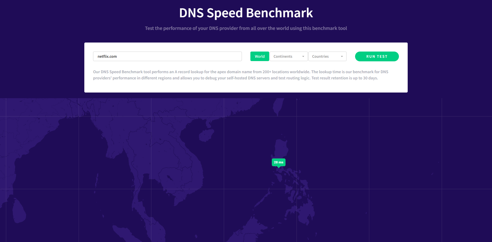Screen dimensions: 492x242
Task: Click the benchmark tool subtitle text
Action: click(x=246, y=28)
